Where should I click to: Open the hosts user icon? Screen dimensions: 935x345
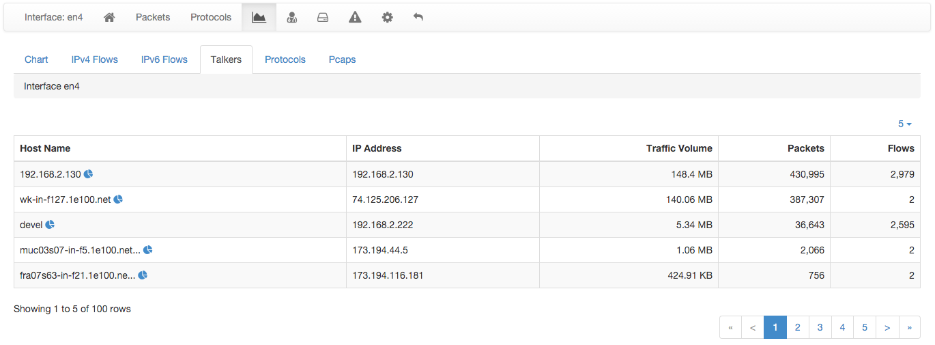click(x=291, y=17)
